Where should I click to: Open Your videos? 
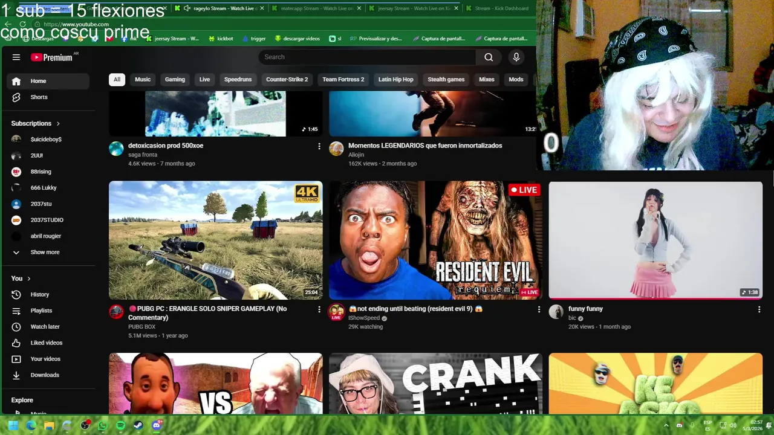click(48, 359)
